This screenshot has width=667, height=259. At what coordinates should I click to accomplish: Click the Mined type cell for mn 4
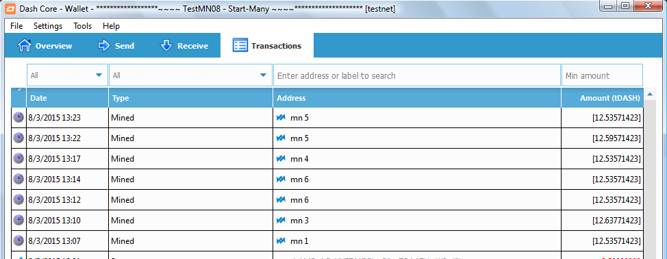pos(190,159)
